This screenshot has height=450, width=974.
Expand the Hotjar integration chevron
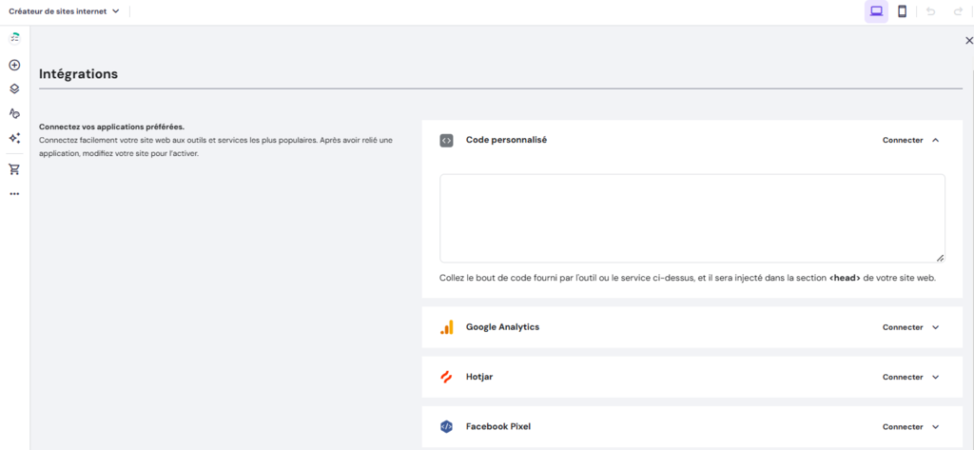(936, 377)
